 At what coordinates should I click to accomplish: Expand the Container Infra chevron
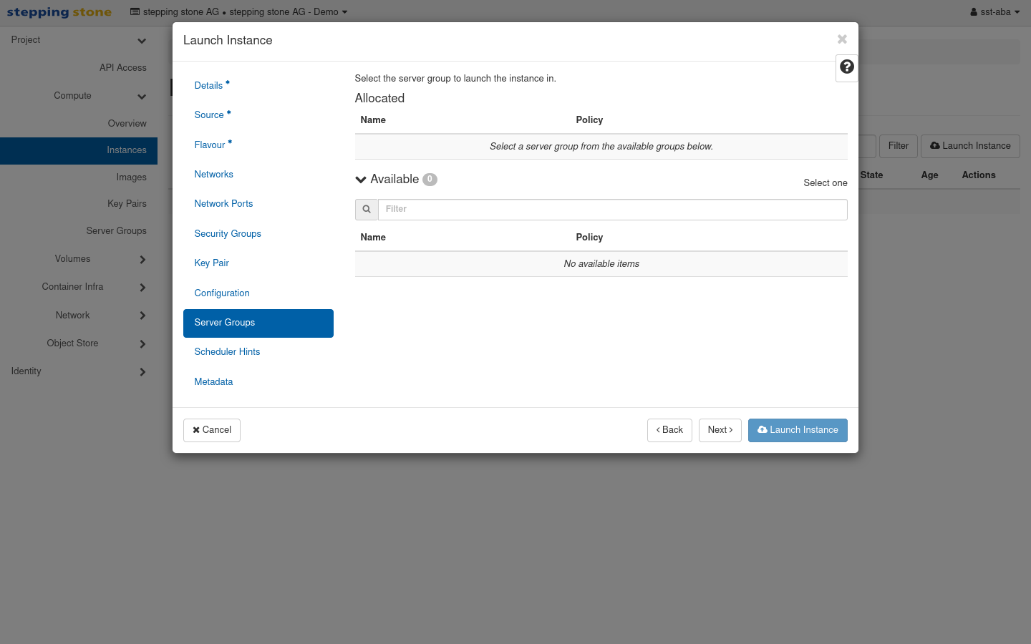[x=142, y=288]
